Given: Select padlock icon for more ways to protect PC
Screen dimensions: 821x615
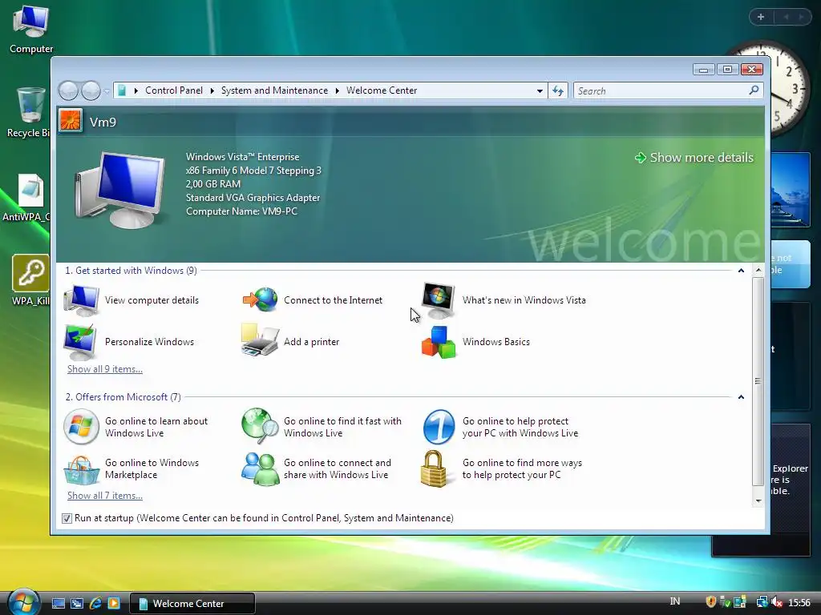Looking at the screenshot, I should pos(434,468).
